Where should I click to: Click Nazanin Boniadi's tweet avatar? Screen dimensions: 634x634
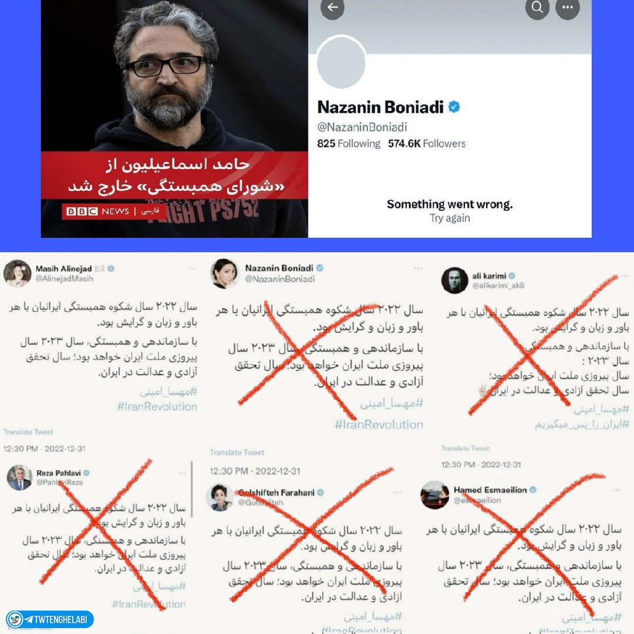[224, 274]
